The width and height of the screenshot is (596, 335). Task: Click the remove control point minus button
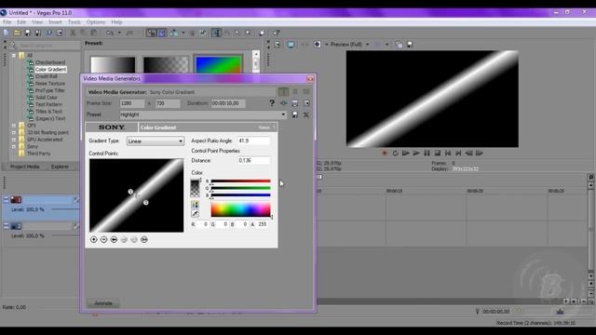point(103,240)
